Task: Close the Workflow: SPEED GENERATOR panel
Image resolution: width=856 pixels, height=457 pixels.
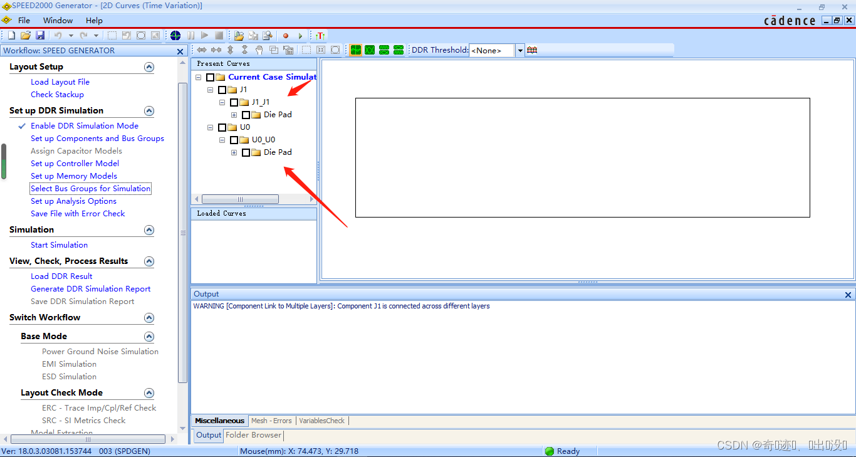Action: coord(180,51)
